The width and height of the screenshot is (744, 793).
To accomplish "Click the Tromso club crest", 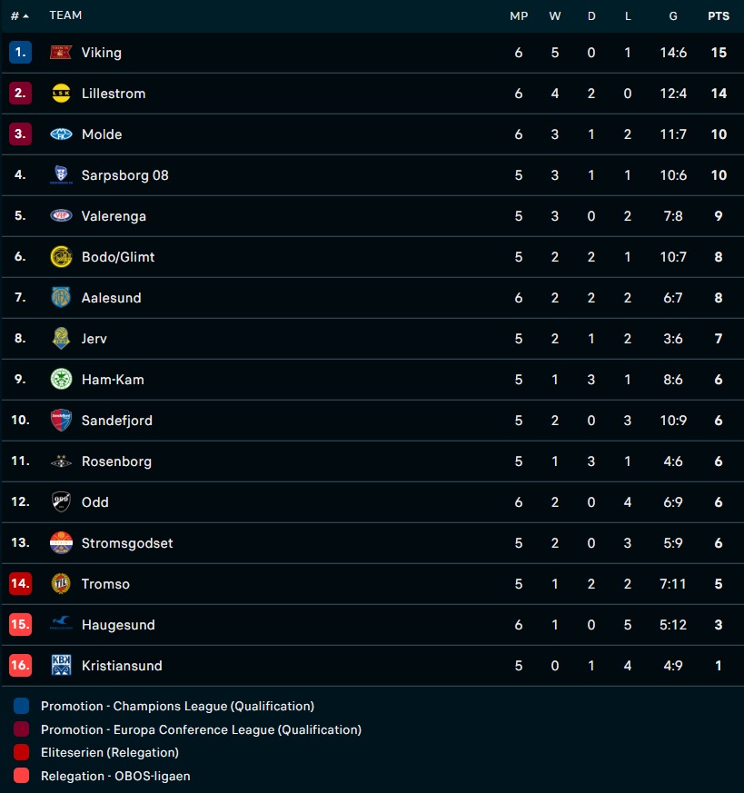I will pos(61,584).
